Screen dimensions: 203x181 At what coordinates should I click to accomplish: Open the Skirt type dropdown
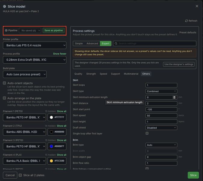tap(161, 91)
